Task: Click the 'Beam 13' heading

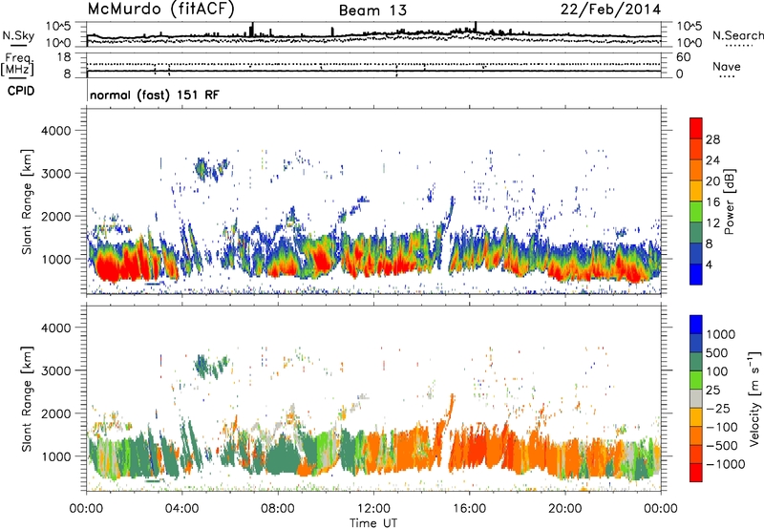Action: 372,11
